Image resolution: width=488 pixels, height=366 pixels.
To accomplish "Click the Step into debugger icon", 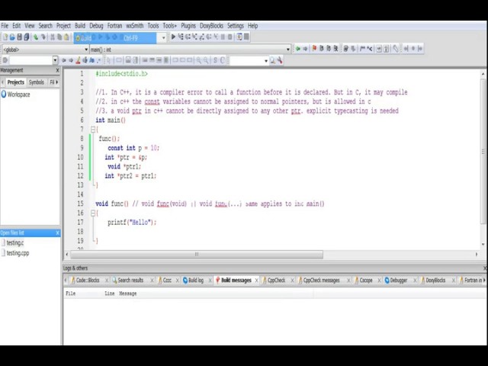I will (195, 37).
